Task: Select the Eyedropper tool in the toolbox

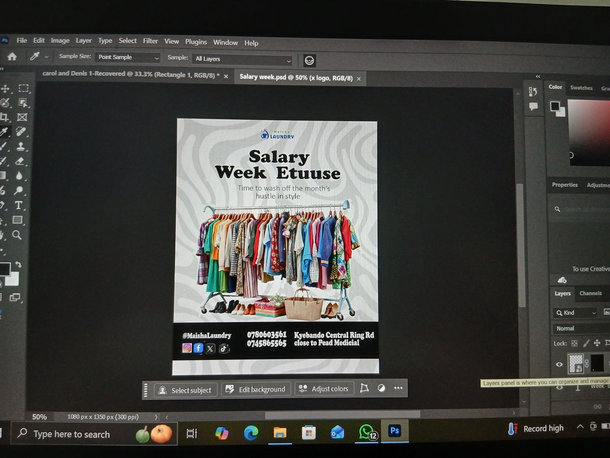Action: (5, 132)
